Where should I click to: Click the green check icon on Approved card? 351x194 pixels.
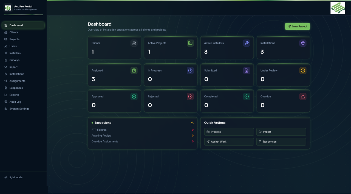[134, 97]
